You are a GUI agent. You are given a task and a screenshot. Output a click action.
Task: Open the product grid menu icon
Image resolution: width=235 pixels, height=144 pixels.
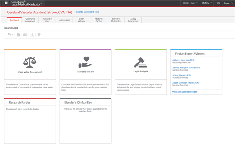pos(6,3)
